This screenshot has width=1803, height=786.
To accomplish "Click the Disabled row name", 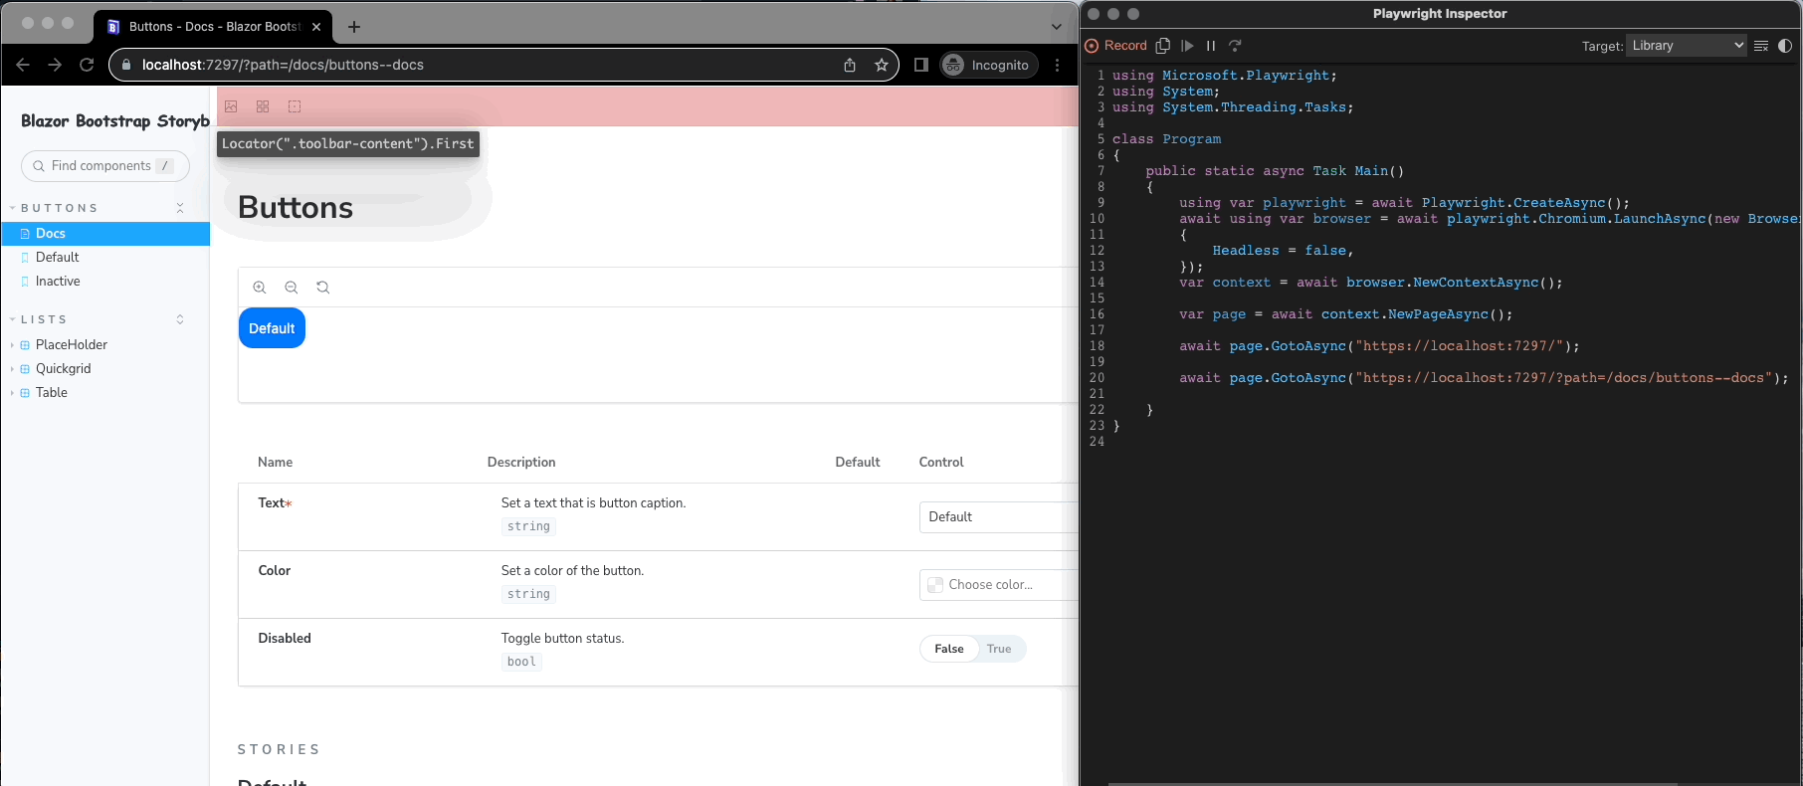I will click(x=285, y=639).
